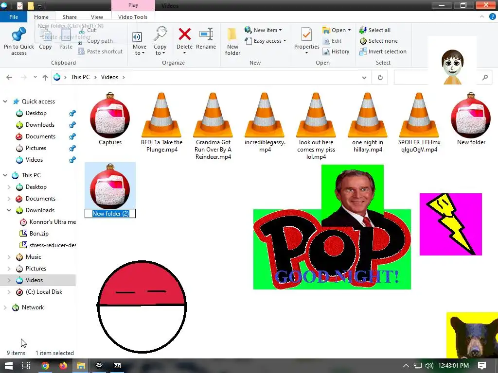Collapse Downloads under This PC
498x373 pixels.
(x=9, y=210)
